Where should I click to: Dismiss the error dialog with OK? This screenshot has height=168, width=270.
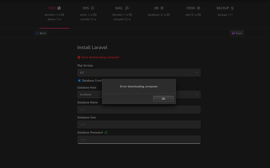pyautogui.click(x=163, y=99)
